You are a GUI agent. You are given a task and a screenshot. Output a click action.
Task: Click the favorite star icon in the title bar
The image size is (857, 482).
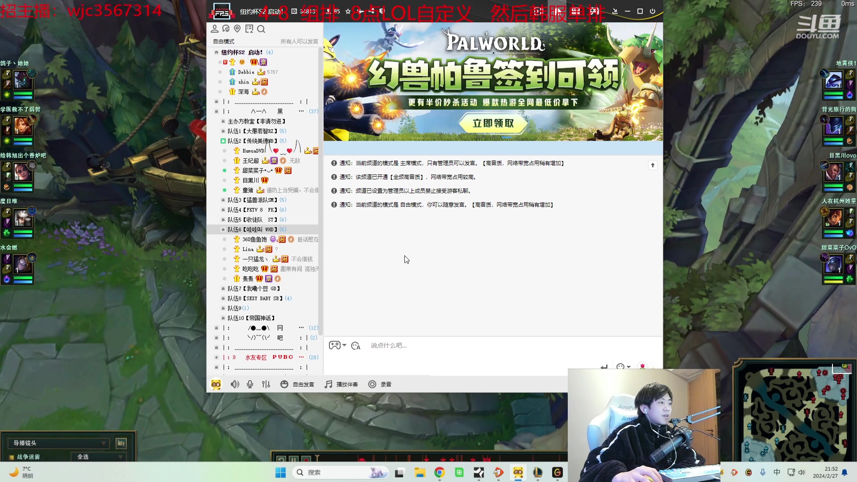pyautogui.click(x=348, y=11)
